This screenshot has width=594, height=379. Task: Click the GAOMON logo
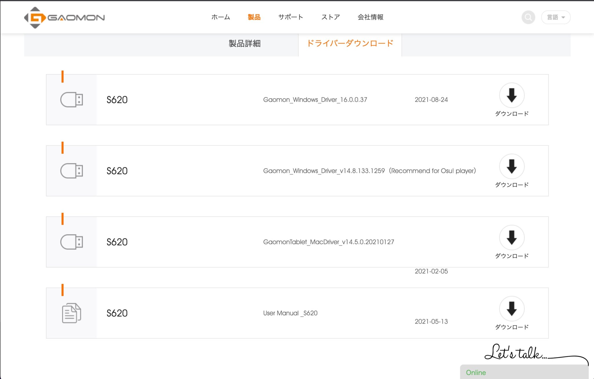(x=64, y=18)
